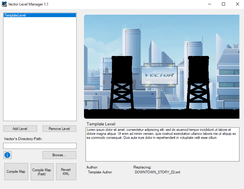This screenshot has width=244, height=189.
Task: Close the Vector Level Manager window
Action: click(237, 4)
